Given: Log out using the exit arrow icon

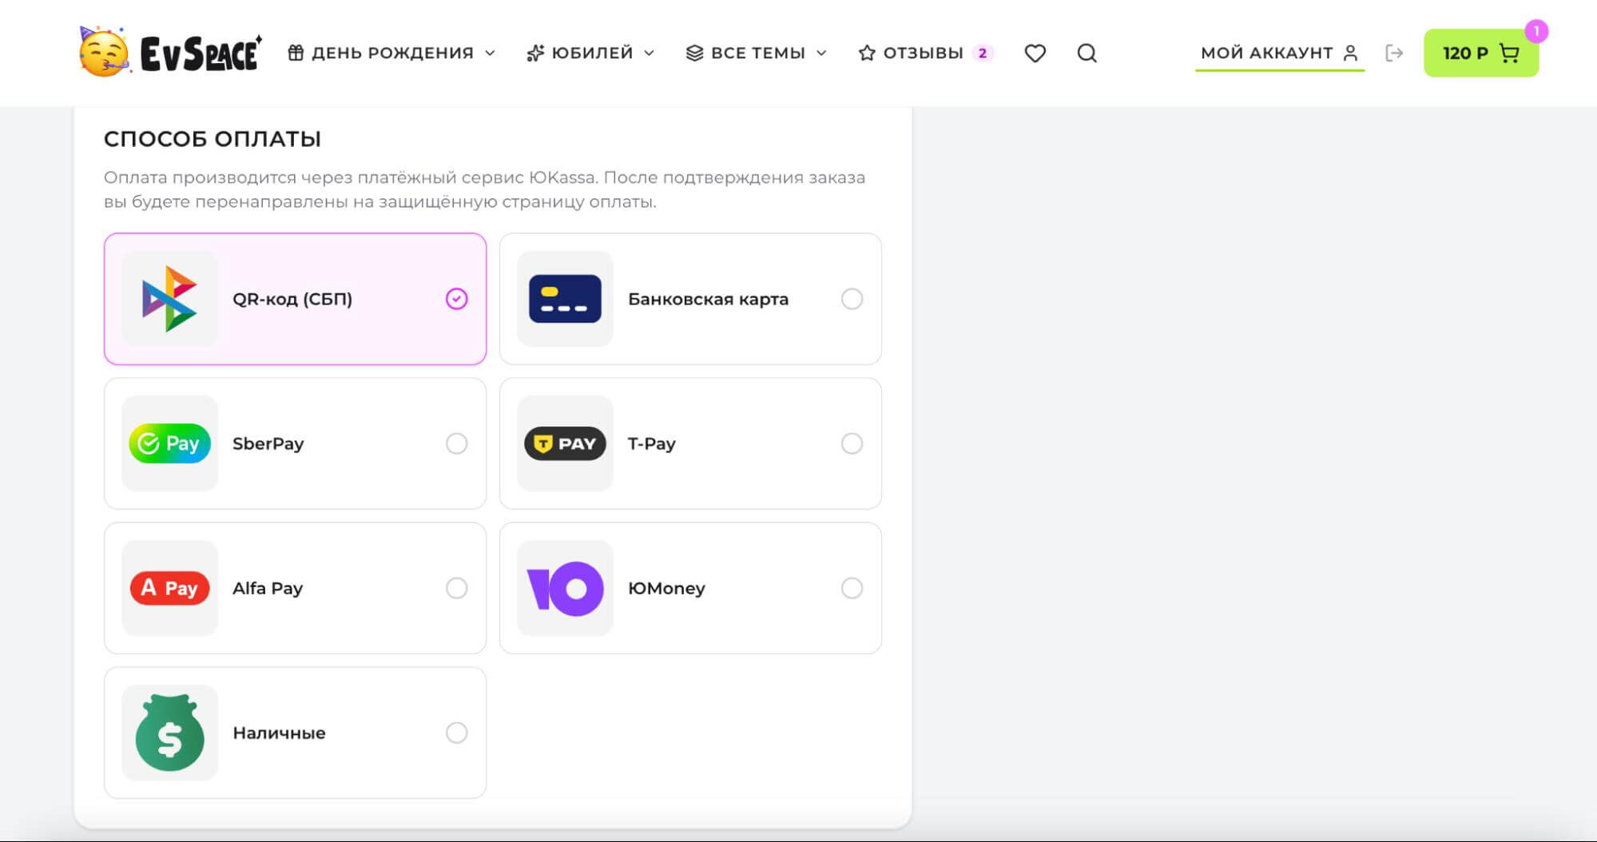Looking at the screenshot, I should [1394, 53].
